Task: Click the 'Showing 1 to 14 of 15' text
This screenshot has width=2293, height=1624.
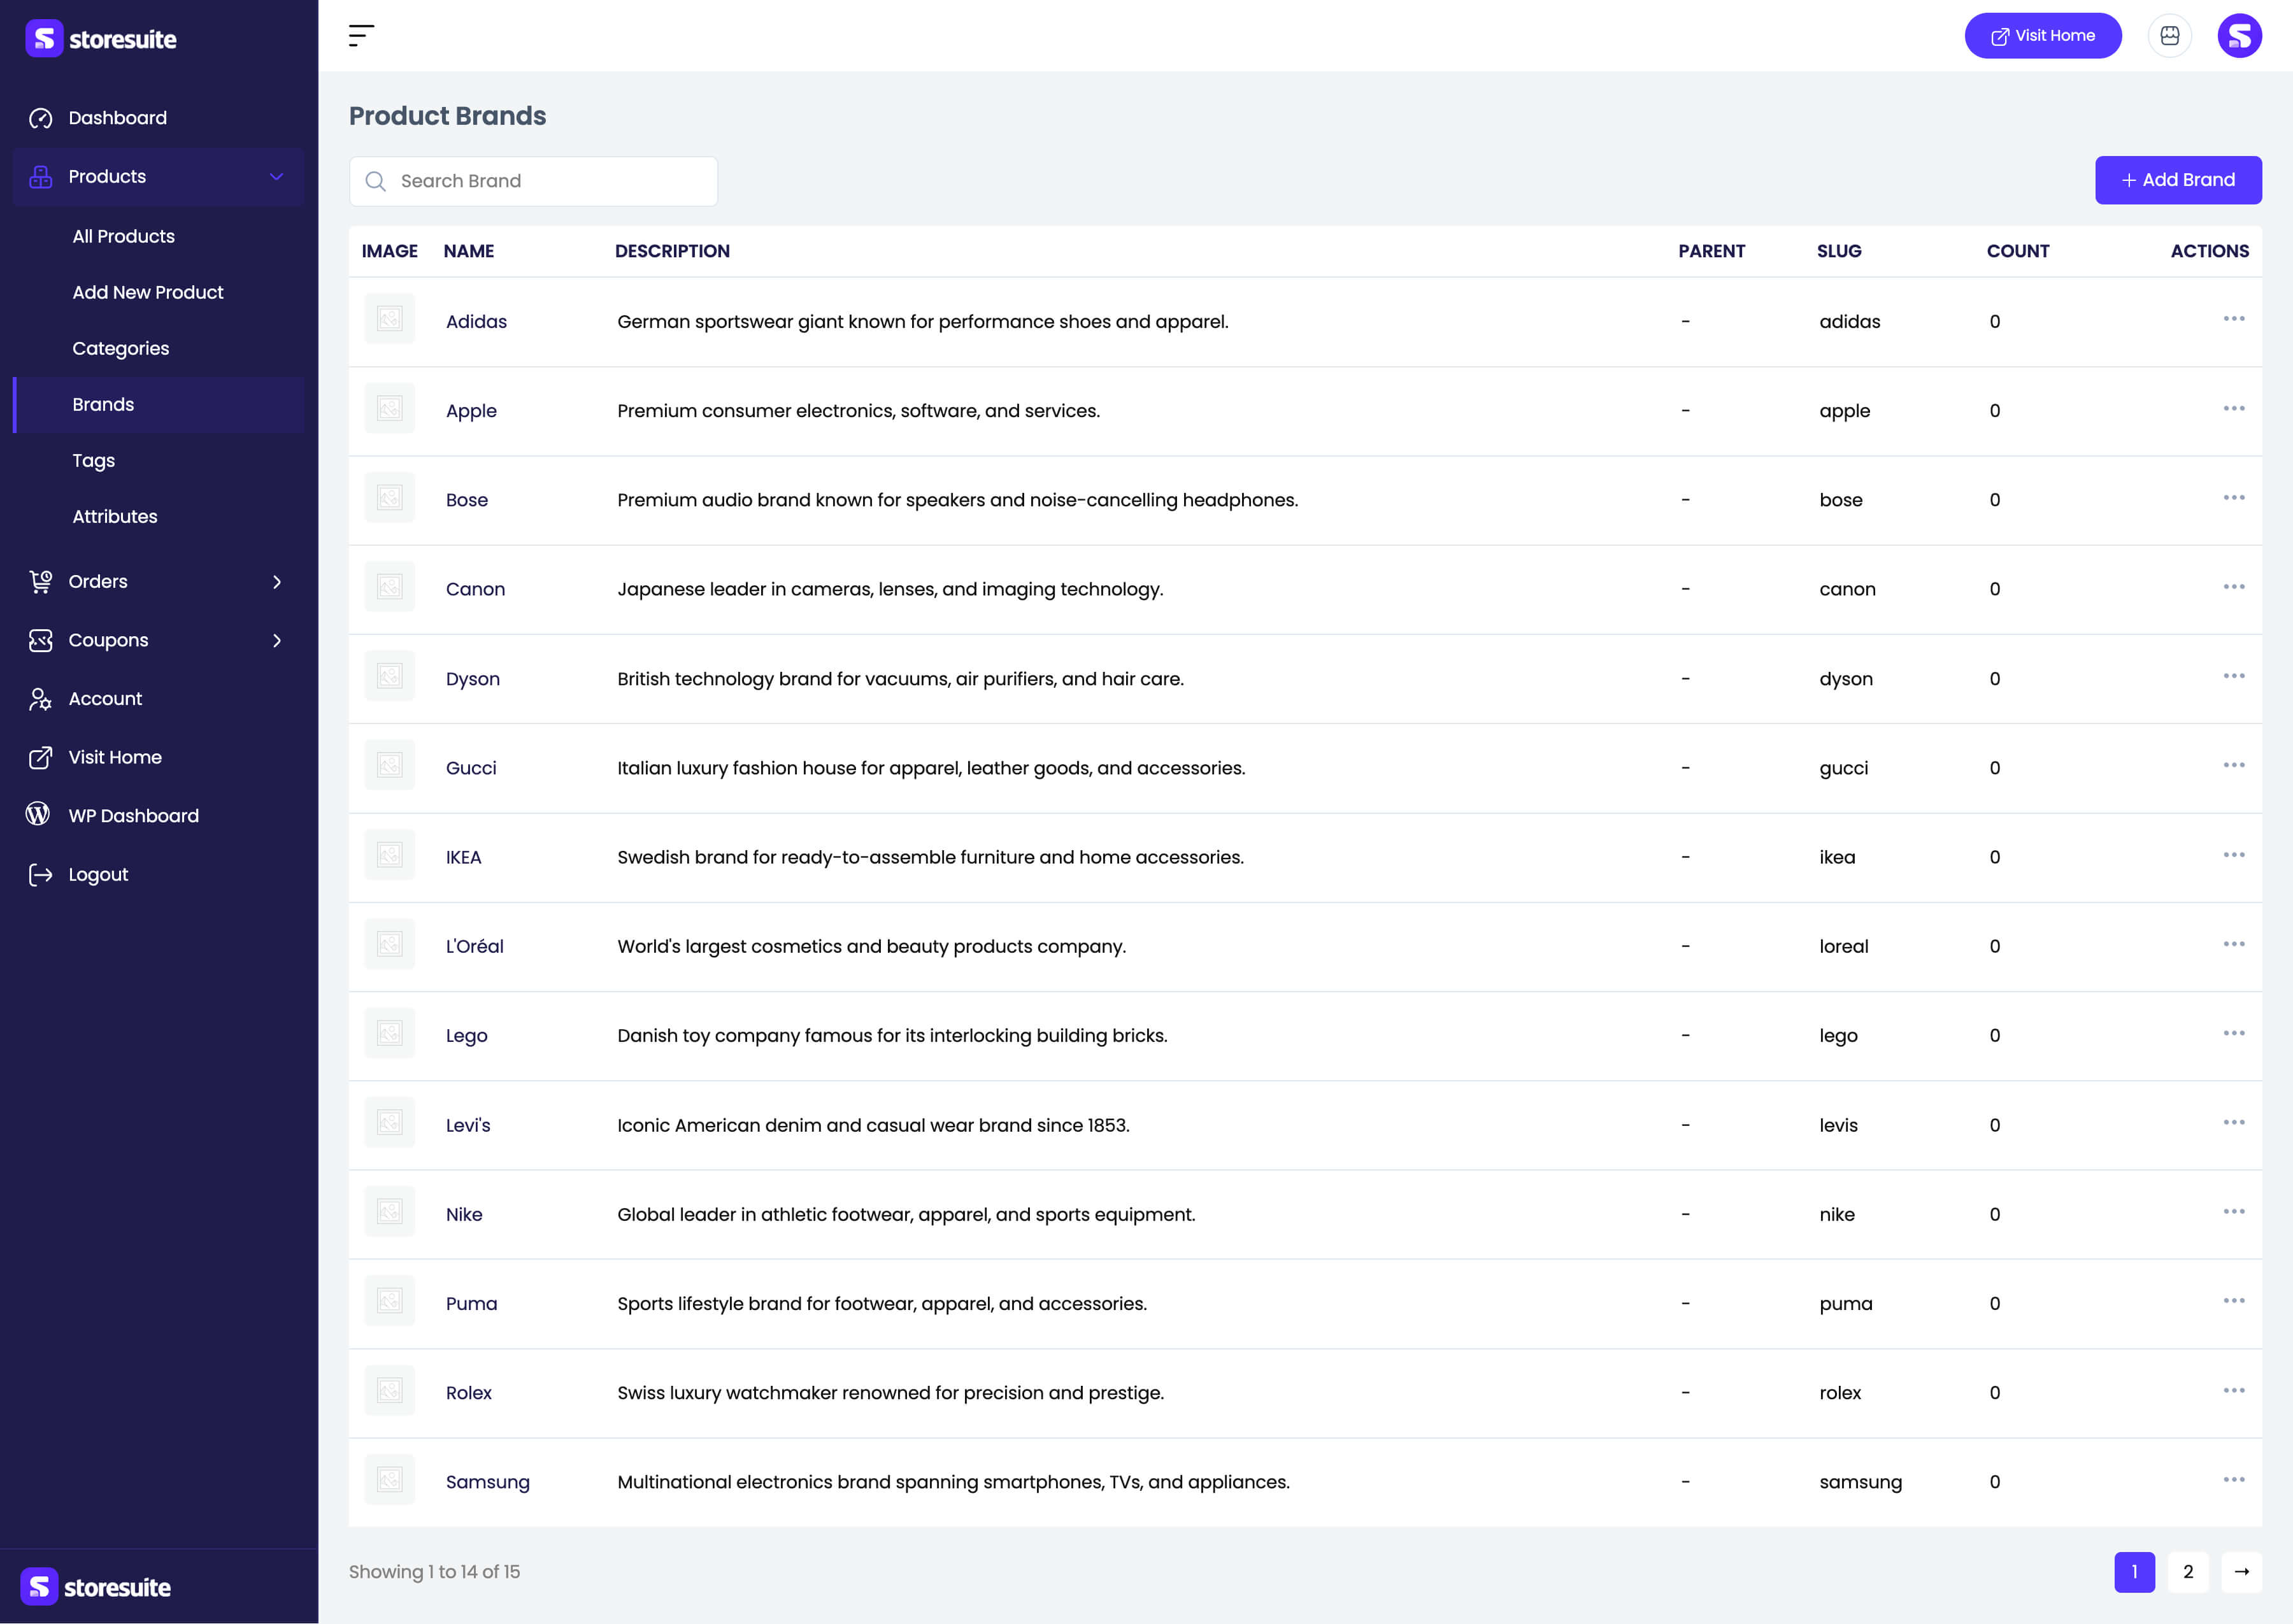Action: (434, 1572)
